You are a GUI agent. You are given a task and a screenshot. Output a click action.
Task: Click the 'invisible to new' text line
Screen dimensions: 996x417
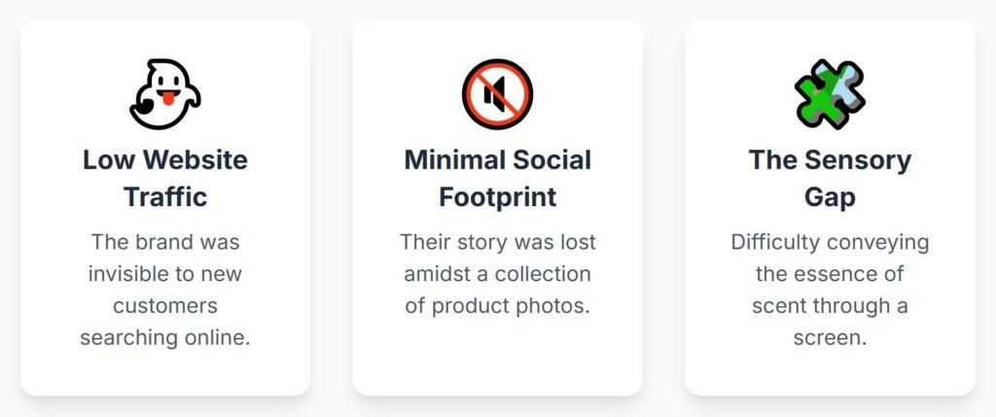tap(165, 274)
